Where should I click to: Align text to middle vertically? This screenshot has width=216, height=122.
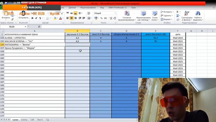point(72,13)
